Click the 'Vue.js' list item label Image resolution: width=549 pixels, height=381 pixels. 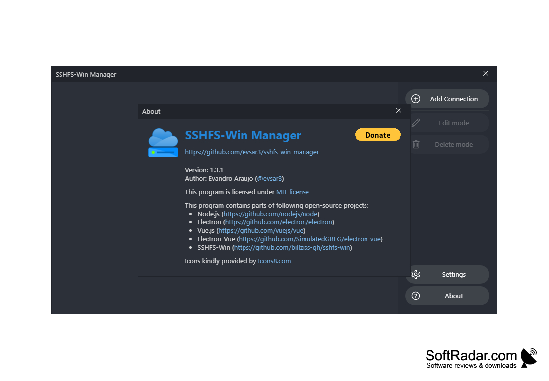click(x=206, y=230)
